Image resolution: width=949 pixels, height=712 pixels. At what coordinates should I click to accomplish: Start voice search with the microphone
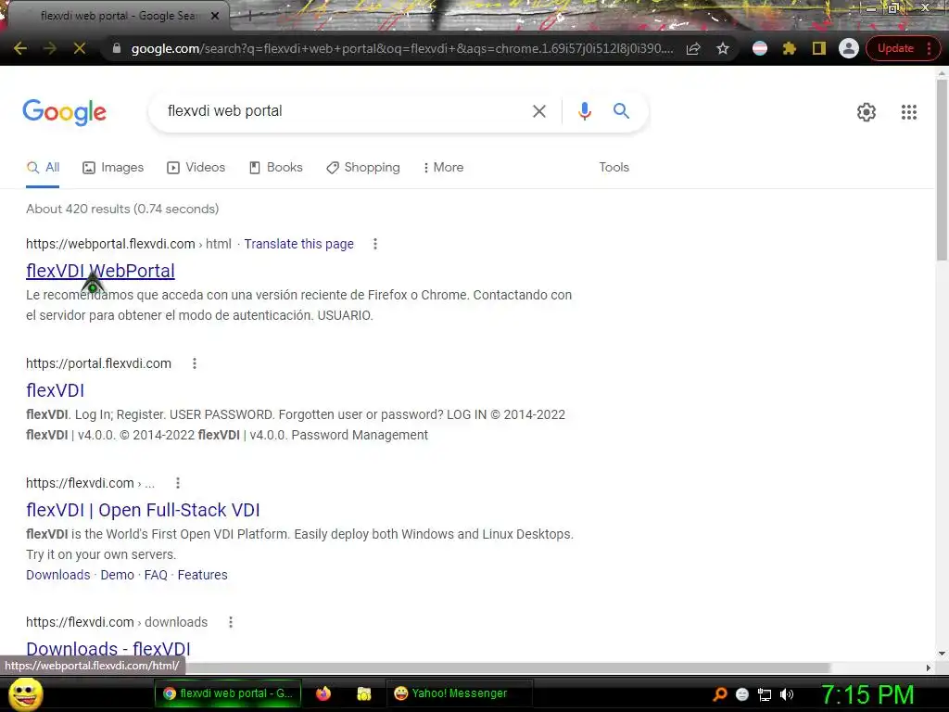584,111
